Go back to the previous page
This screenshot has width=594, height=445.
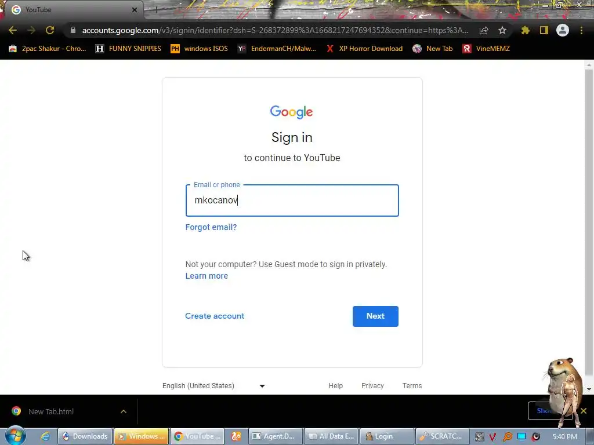click(x=13, y=30)
